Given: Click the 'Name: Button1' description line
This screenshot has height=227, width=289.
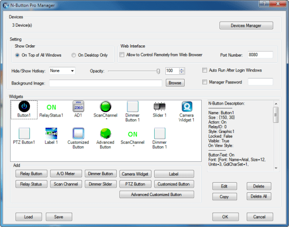Looking at the screenshot, I should pyautogui.click(x=221, y=113).
